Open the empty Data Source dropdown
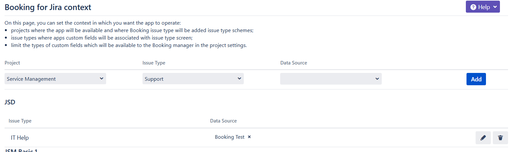Screen dimensions: 510x152 [x=330, y=79]
